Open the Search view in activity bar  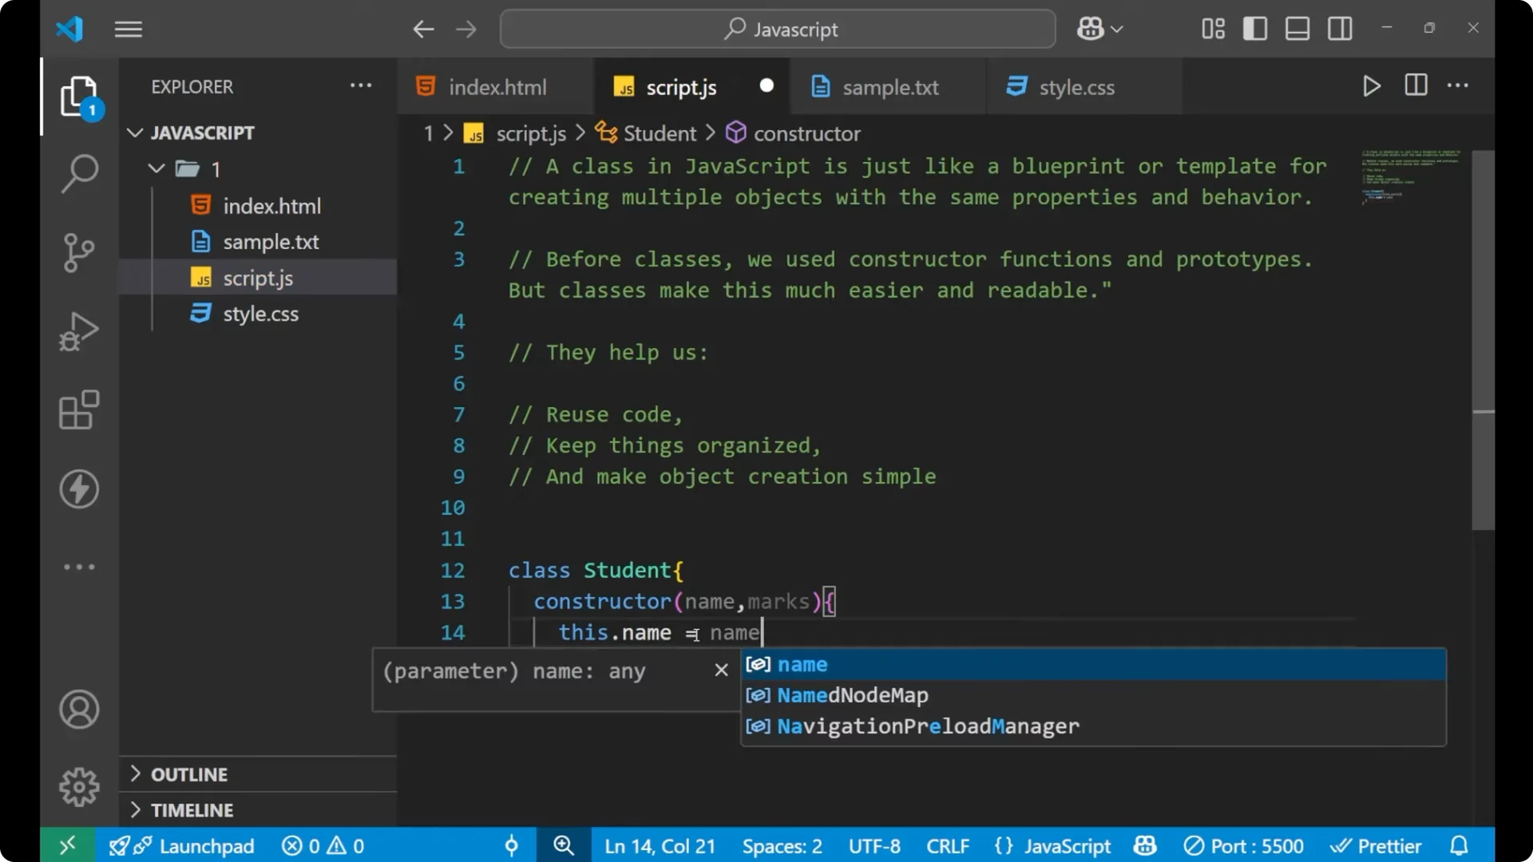[79, 173]
